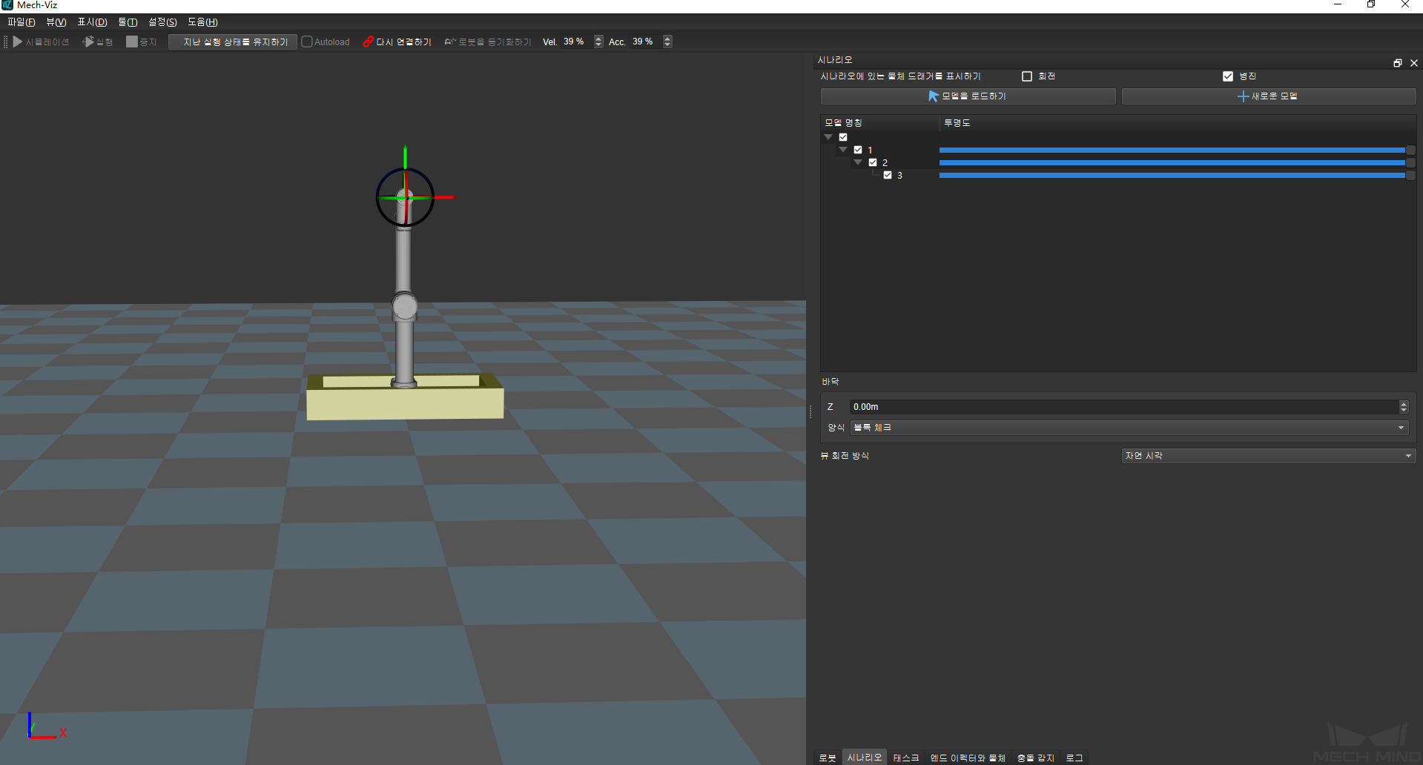Click 다시 연결하기 reconnect link icon
The height and width of the screenshot is (765, 1423).
coord(368,42)
